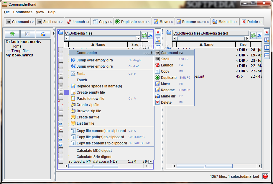Select Rename in the Commander submenu

click(x=174, y=90)
